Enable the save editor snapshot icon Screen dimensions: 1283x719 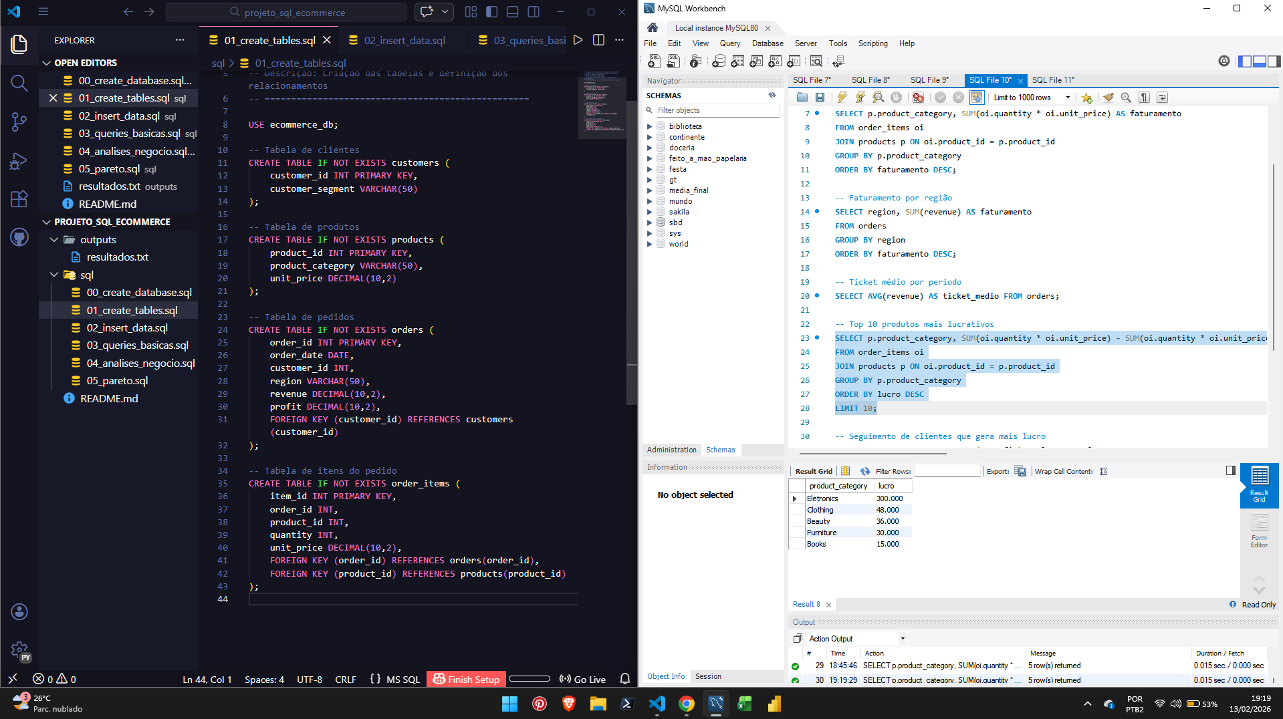[820, 98]
